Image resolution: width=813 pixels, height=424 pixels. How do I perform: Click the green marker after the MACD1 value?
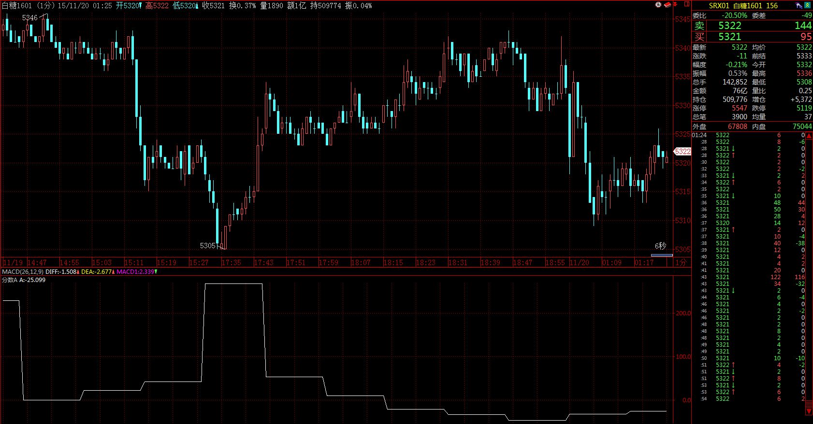click(x=156, y=272)
